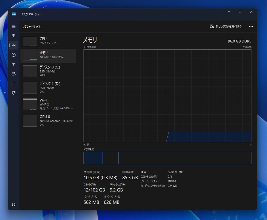Click the メモリ使用量 graph label
267x220 pixels.
click(x=90, y=47)
